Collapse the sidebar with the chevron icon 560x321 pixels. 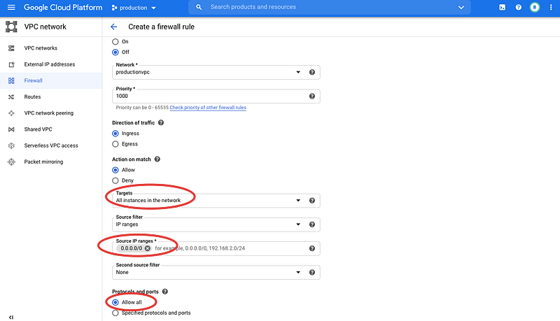click(11, 317)
